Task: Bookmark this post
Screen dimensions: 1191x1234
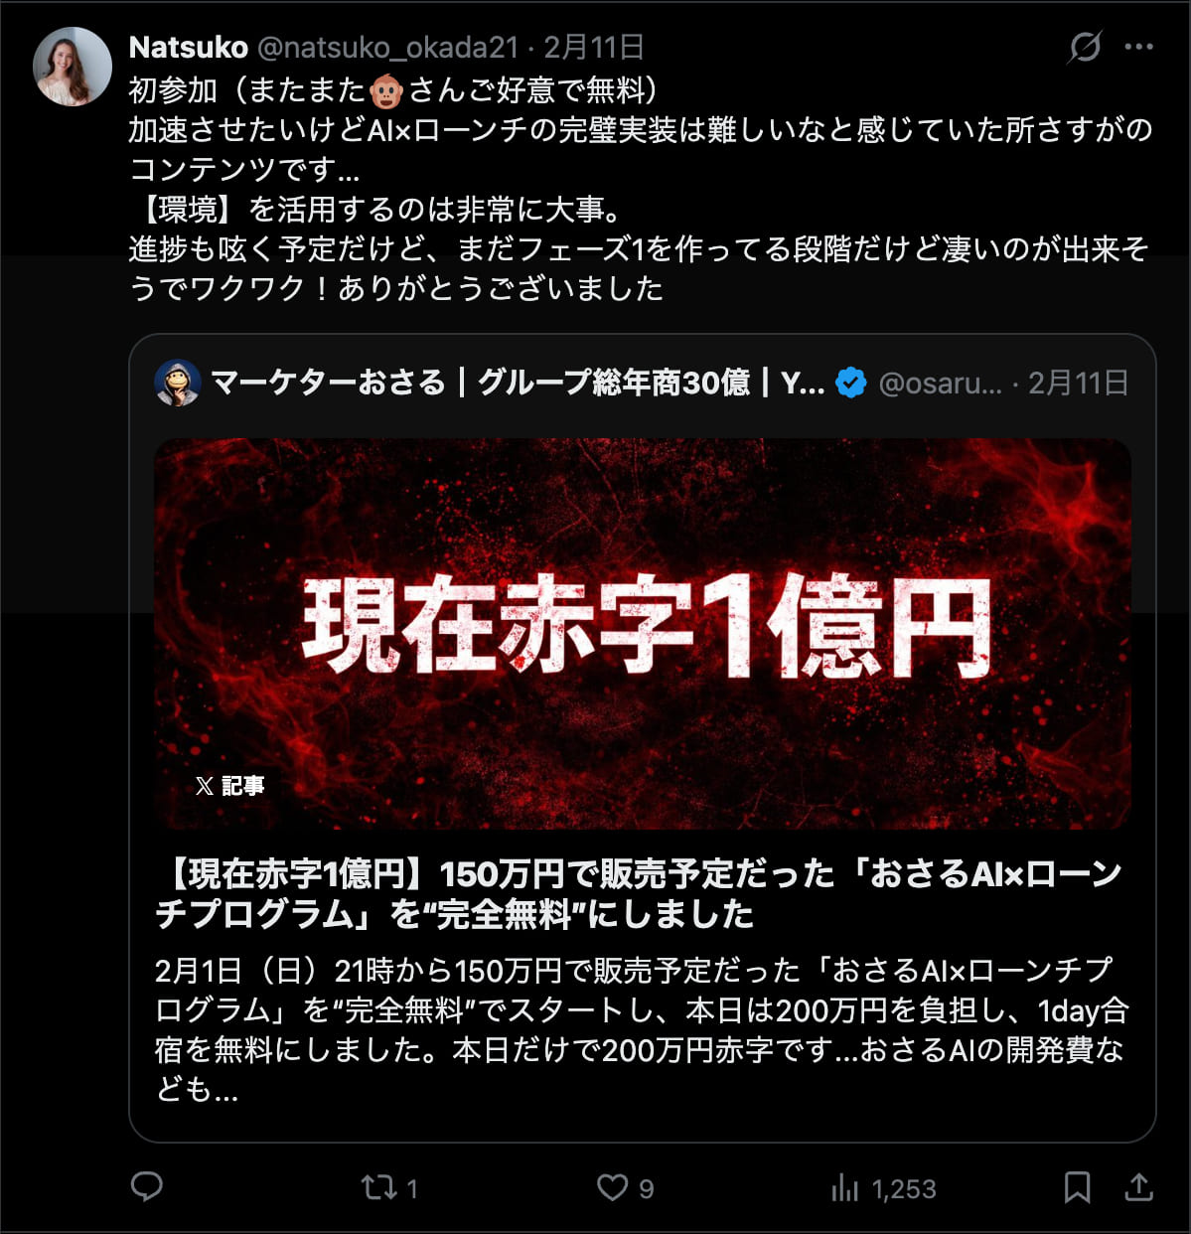Action: [x=1077, y=1187]
